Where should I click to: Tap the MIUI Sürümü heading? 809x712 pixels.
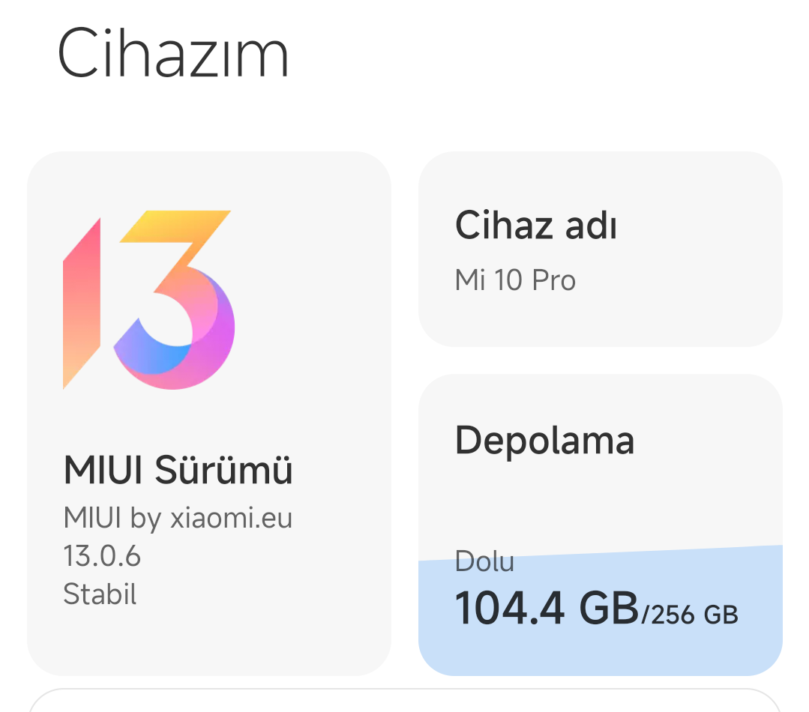pos(178,470)
